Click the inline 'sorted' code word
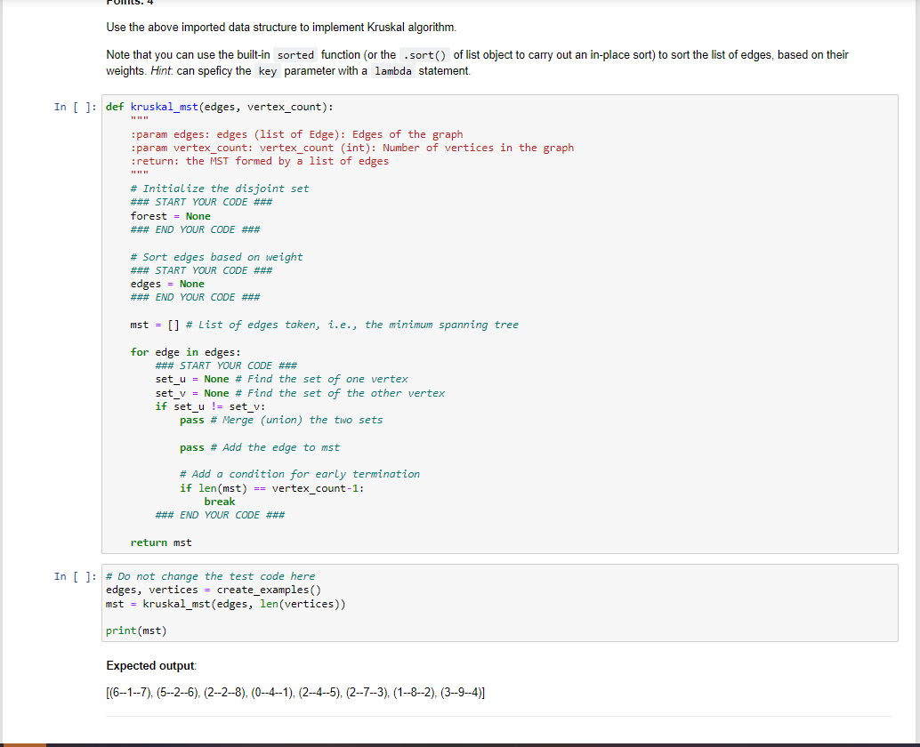The width and height of the screenshot is (920, 747). click(295, 55)
